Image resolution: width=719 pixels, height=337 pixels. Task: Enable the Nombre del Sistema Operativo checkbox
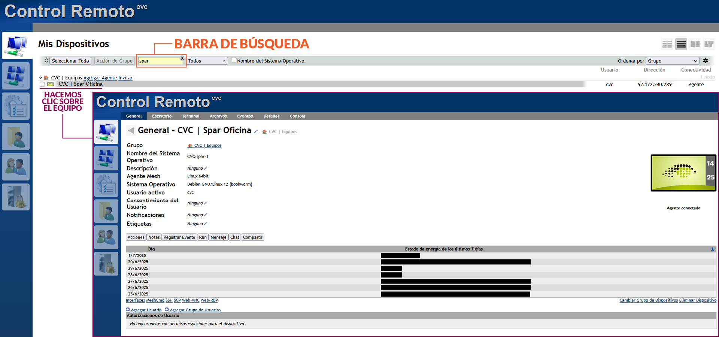coord(234,60)
